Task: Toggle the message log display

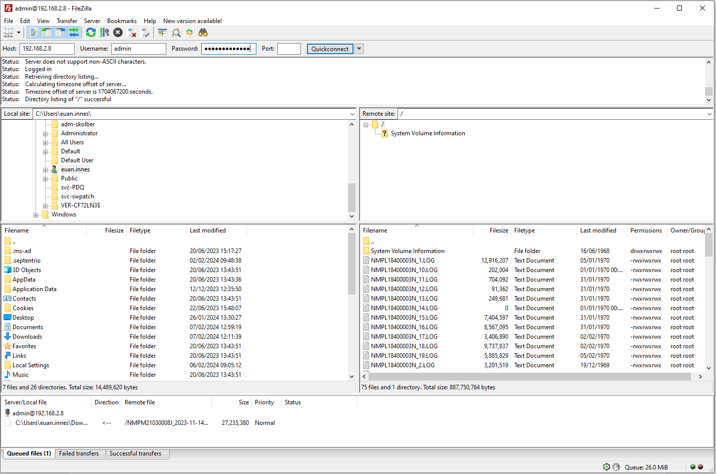Action: [x=34, y=32]
